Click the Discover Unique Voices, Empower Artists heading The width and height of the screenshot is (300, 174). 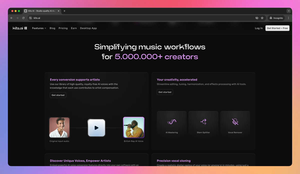coord(80,161)
